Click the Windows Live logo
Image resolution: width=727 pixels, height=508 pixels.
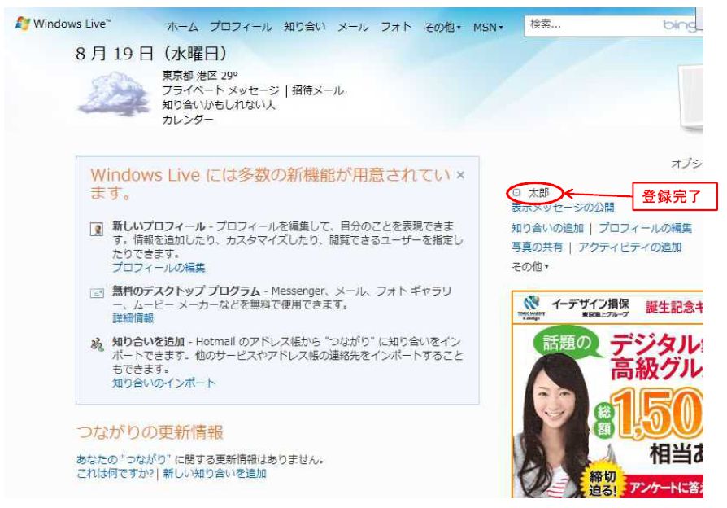(x=63, y=24)
